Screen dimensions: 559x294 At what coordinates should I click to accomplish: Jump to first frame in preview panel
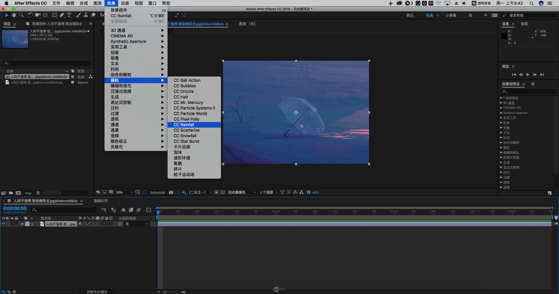click(514, 74)
